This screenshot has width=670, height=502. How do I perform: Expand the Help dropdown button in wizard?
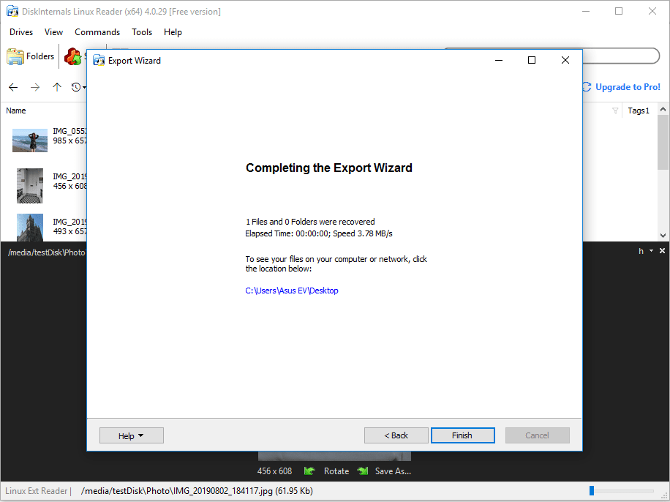click(132, 435)
